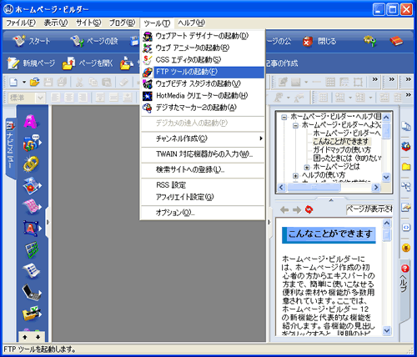The image size is (417, 357).
Task: Open the 表示 menu
Action: [x=56, y=23]
